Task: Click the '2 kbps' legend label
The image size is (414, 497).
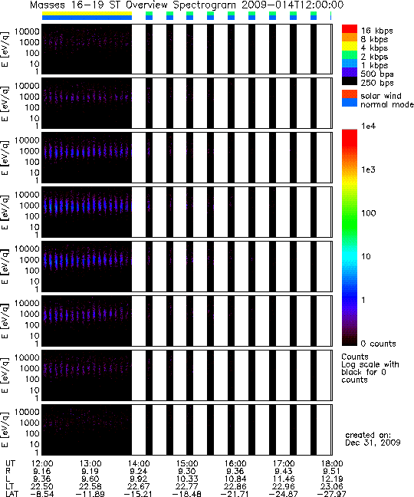Action: (374, 57)
